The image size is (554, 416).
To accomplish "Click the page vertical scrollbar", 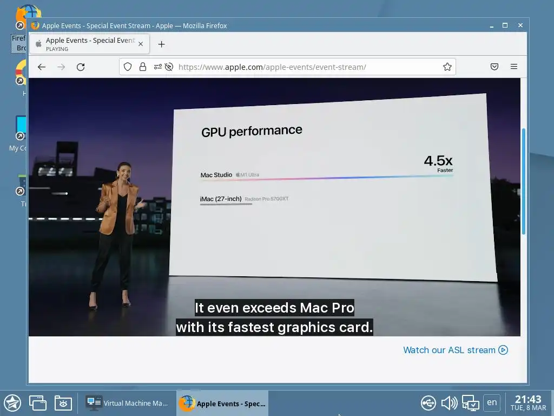I will (x=524, y=181).
